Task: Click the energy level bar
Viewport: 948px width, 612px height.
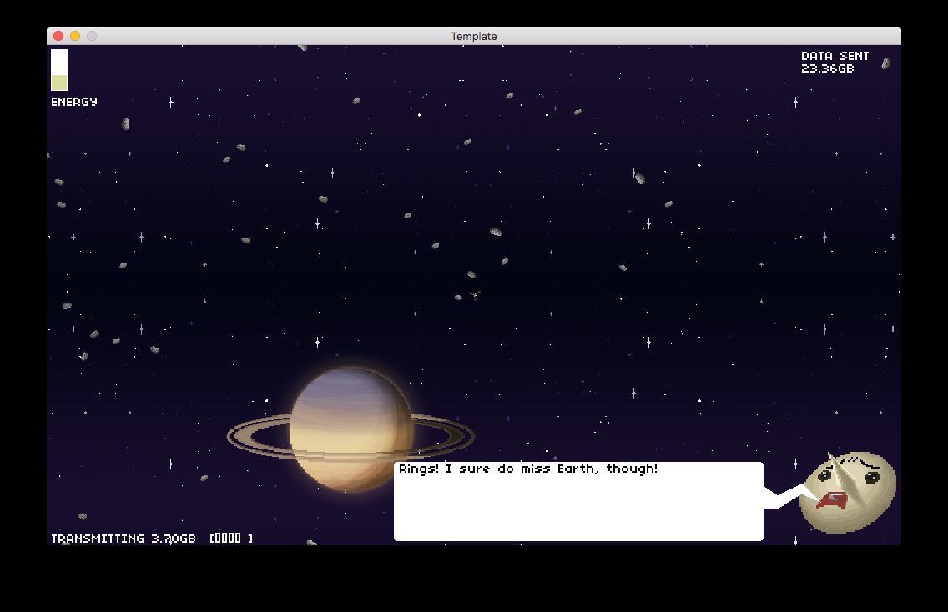Action: tap(59, 70)
